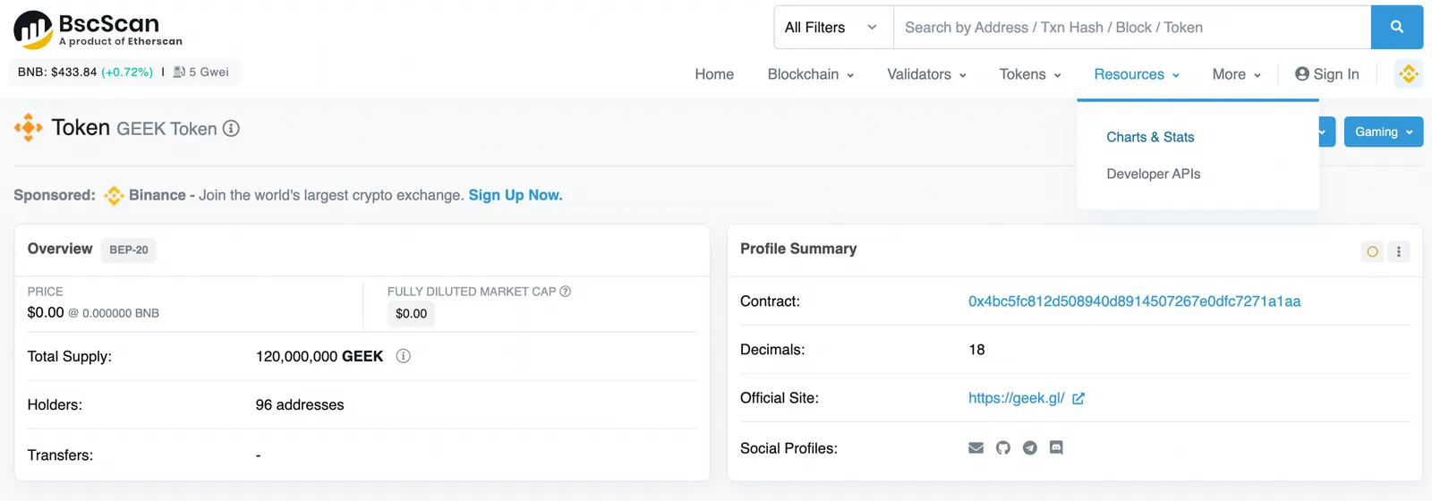Screen dimensions: 1432x501
Task: Open the GitHub social profile icon
Action: pos(1003,448)
